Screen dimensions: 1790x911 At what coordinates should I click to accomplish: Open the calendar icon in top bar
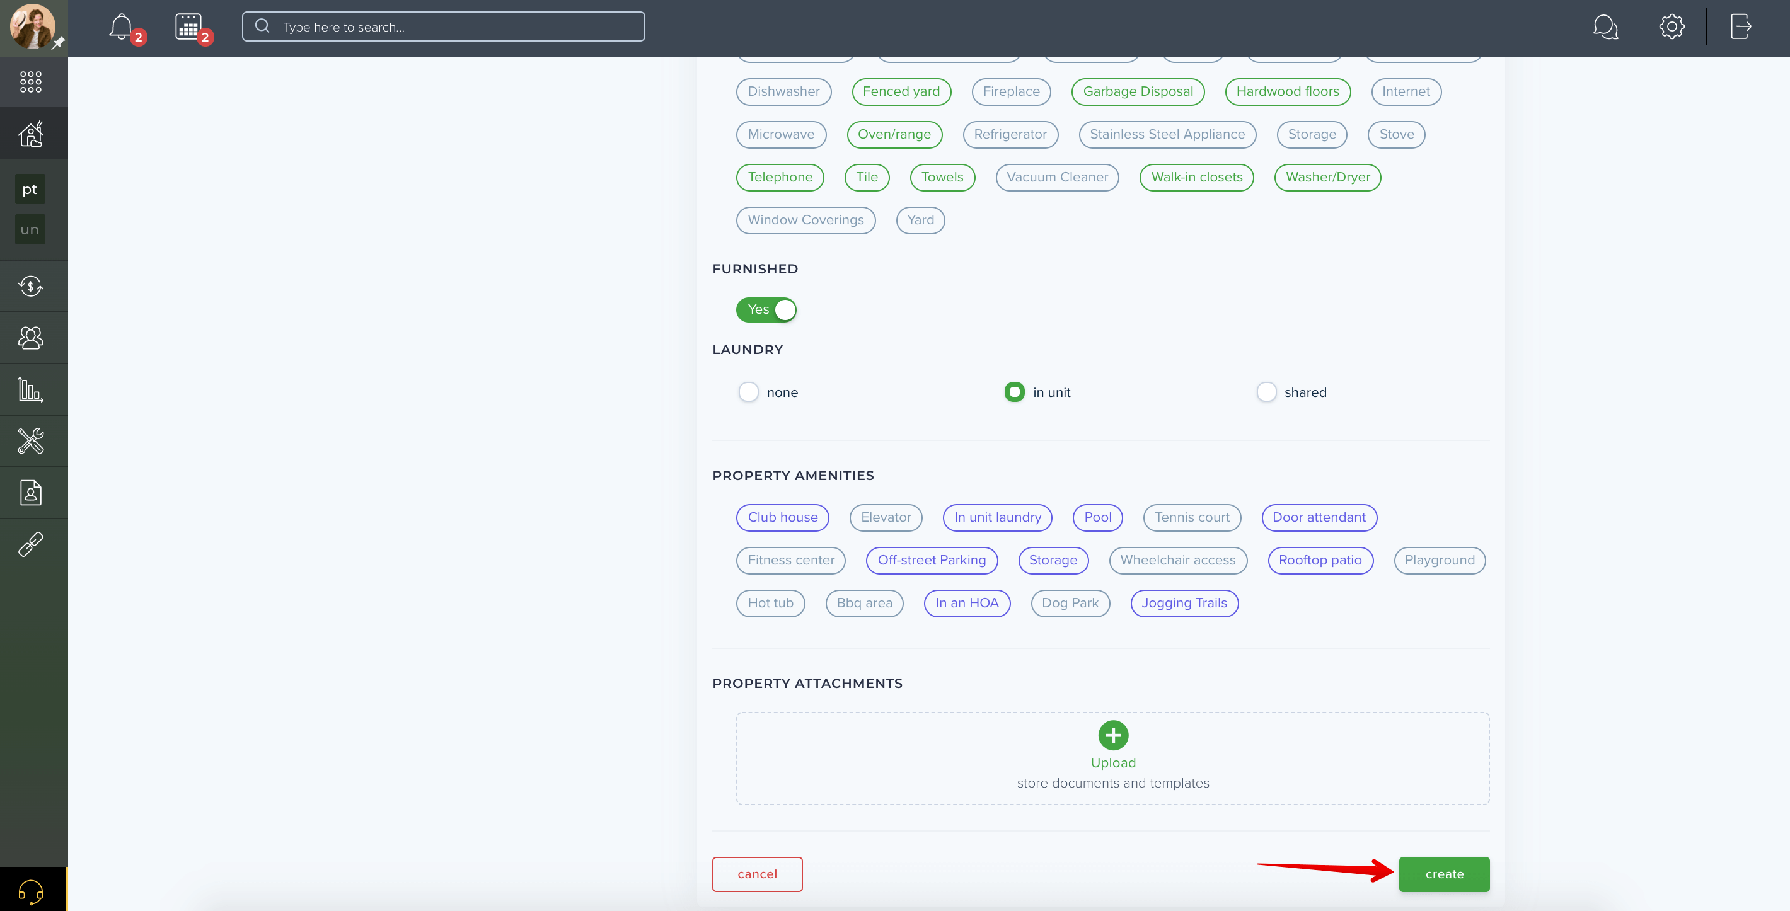(188, 27)
